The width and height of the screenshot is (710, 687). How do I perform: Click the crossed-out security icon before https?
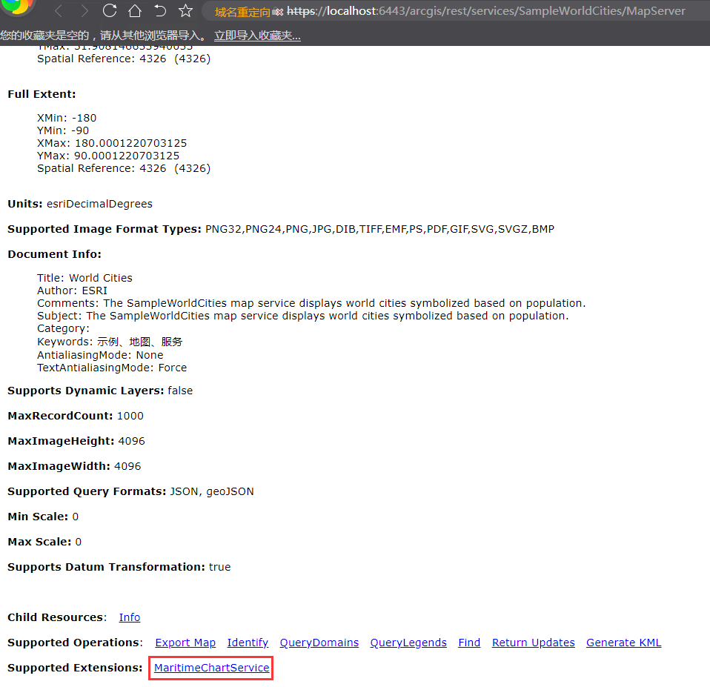point(277,12)
